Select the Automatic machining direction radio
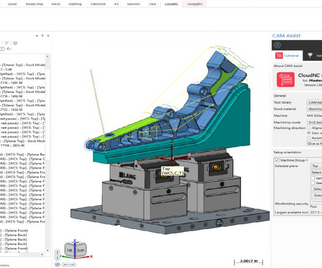Viewport: 322px width, 268px height. click(309, 138)
